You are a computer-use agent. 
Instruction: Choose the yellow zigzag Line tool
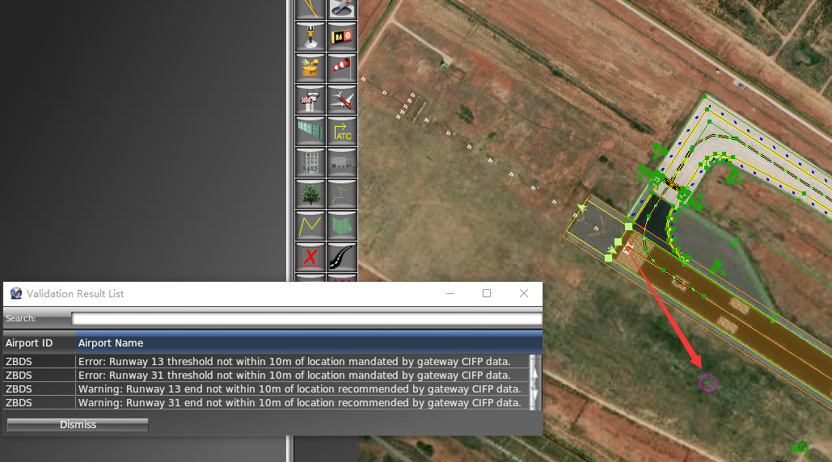(310, 226)
